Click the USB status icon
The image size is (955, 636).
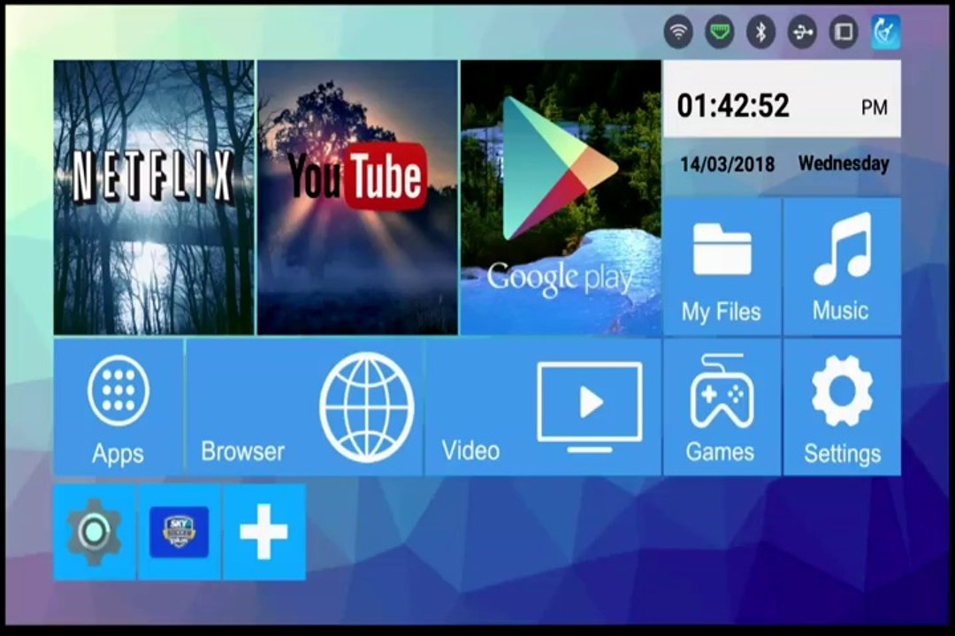pos(802,32)
